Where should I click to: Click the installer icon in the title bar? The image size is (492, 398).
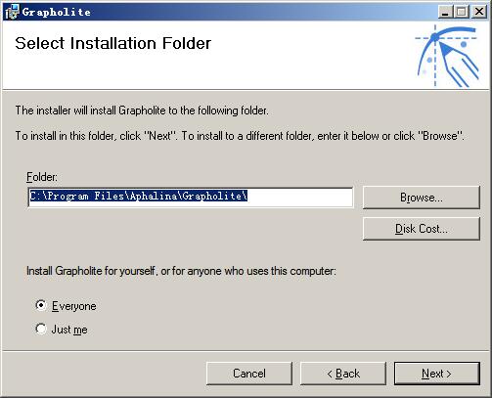tap(13, 12)
